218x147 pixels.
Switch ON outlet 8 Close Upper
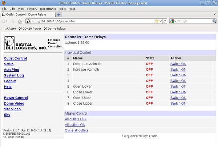tap(178, 104)
